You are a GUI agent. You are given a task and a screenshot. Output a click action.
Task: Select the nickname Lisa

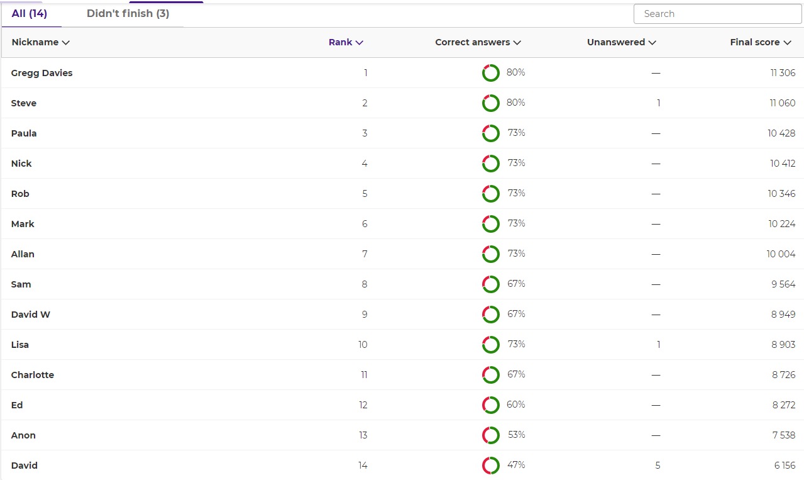click(x=20, y=345)
